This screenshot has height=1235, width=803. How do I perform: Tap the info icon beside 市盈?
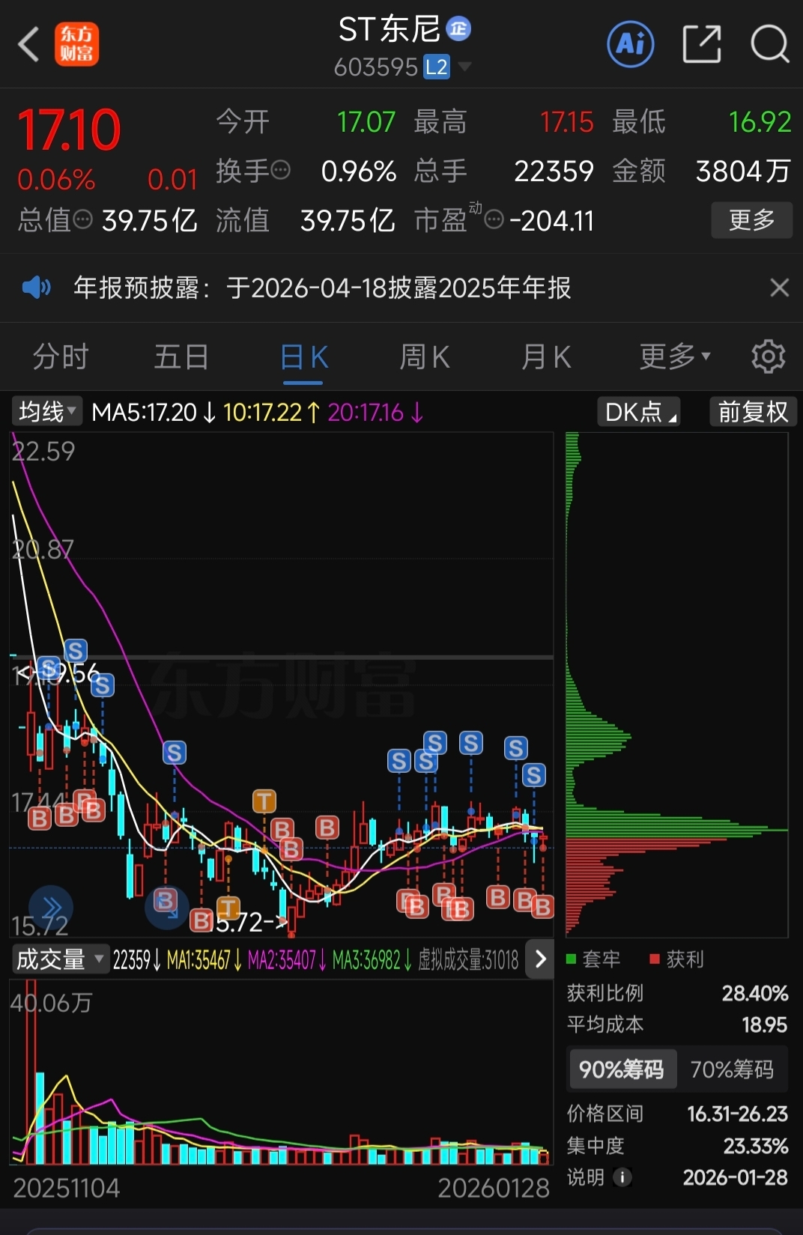pyautogui.click(x=494, y=220)
